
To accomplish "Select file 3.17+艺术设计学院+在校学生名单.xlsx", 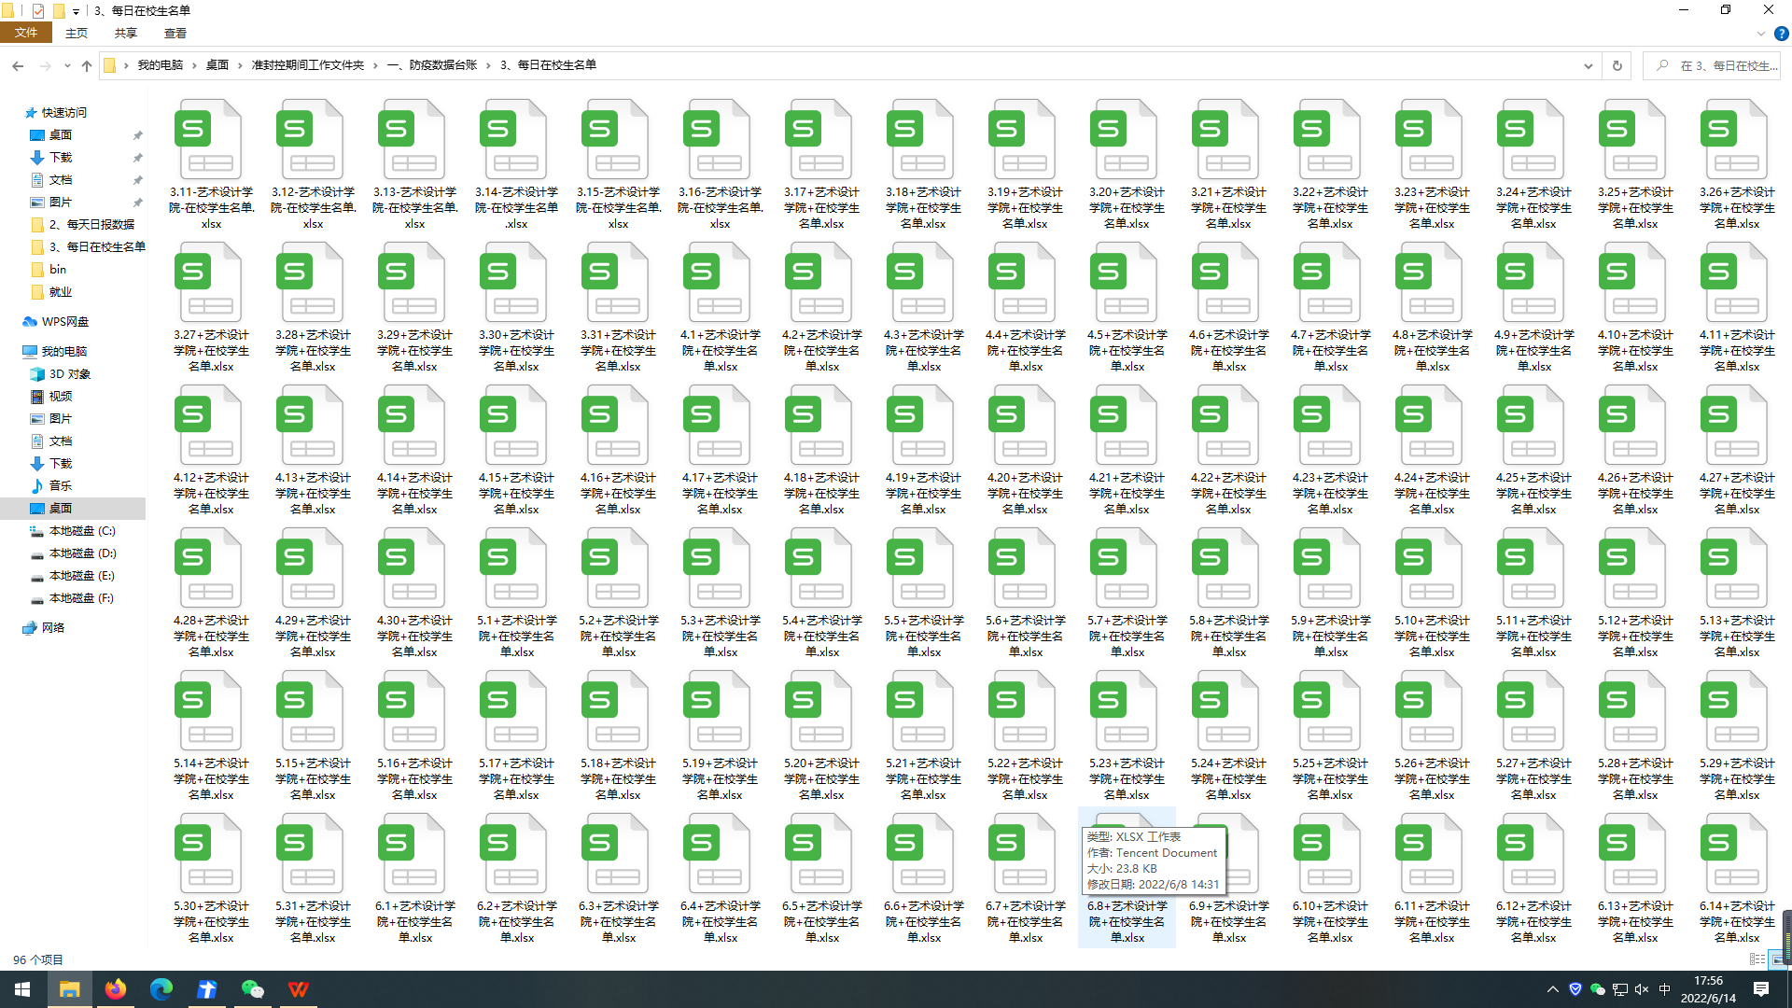I will pos(821,165).
